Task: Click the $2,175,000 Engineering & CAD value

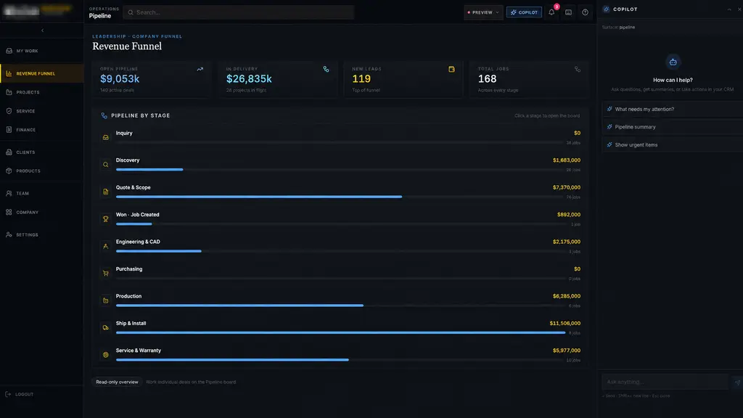Action: click(x=566, y=242)
